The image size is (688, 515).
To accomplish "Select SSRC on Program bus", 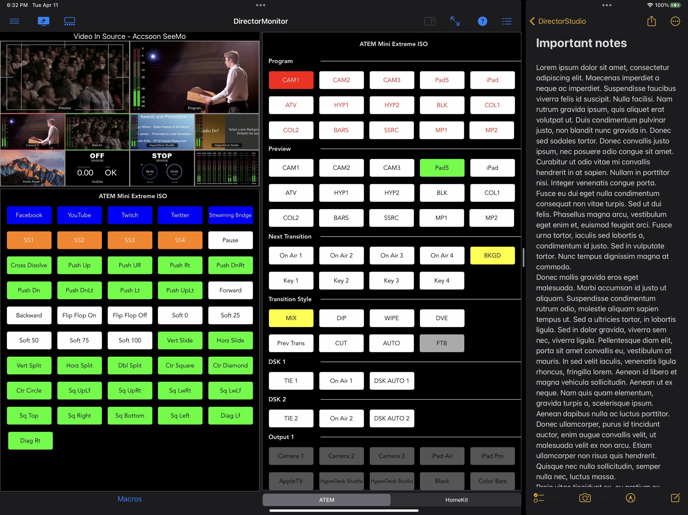I will pos(391,130).
